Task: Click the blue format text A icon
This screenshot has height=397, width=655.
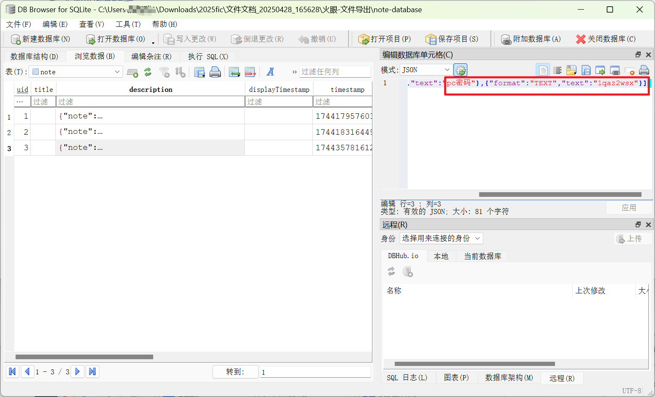Action: point(270,72)
